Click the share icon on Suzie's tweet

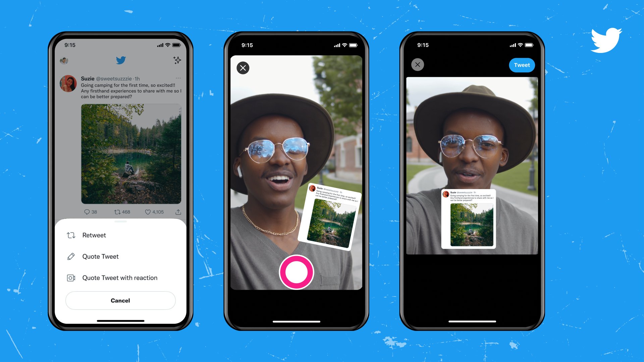[177, 212]
